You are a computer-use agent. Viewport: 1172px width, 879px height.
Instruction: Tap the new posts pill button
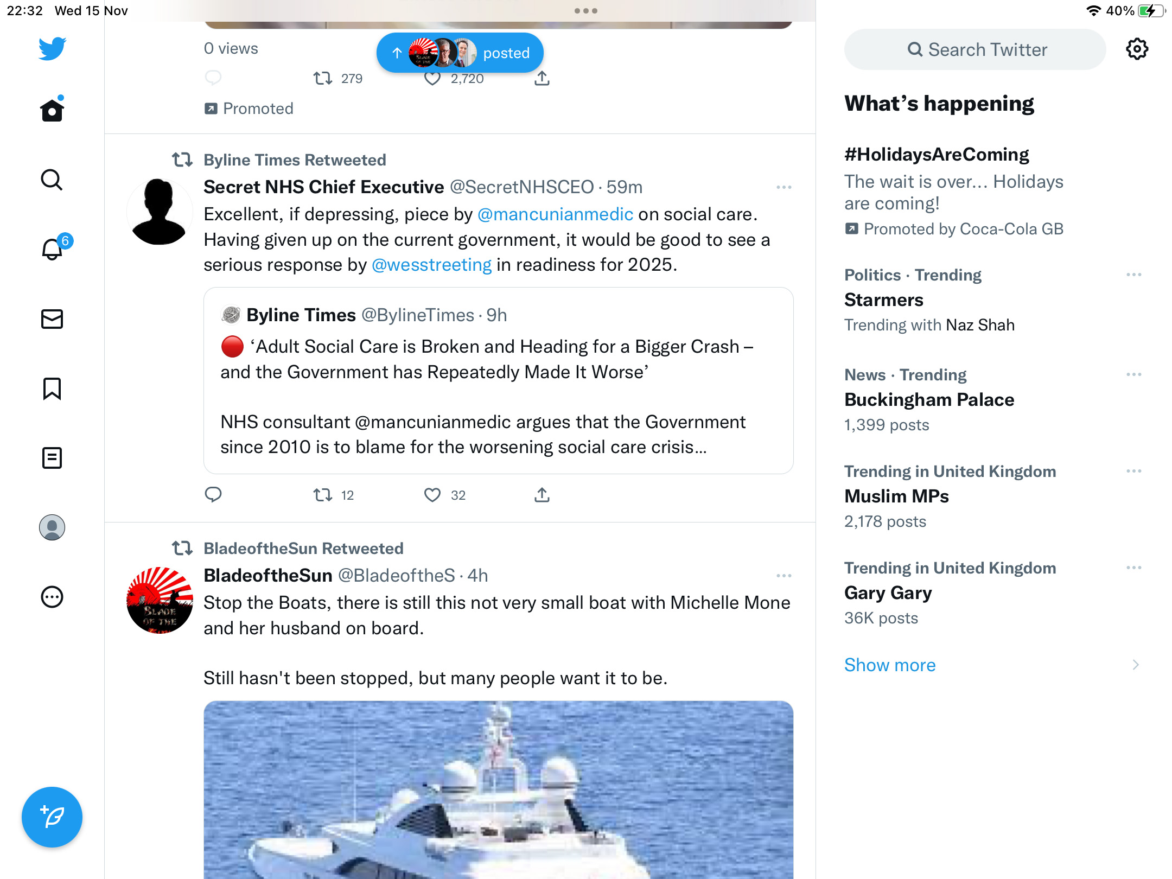tap(460, 53)
